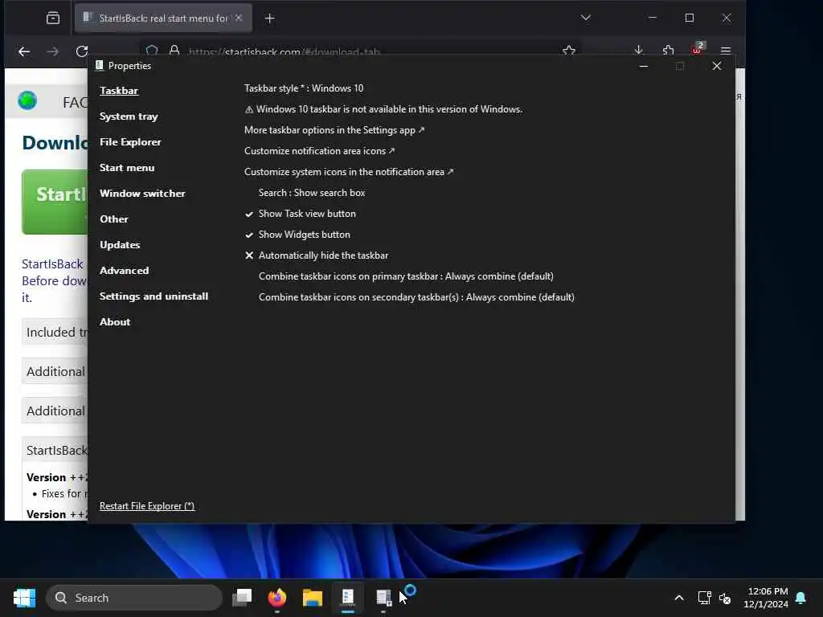Viewport: 823px width, 617px height.
Task: Click the globe language icon on webpage
Action: (x=27, y=100)
